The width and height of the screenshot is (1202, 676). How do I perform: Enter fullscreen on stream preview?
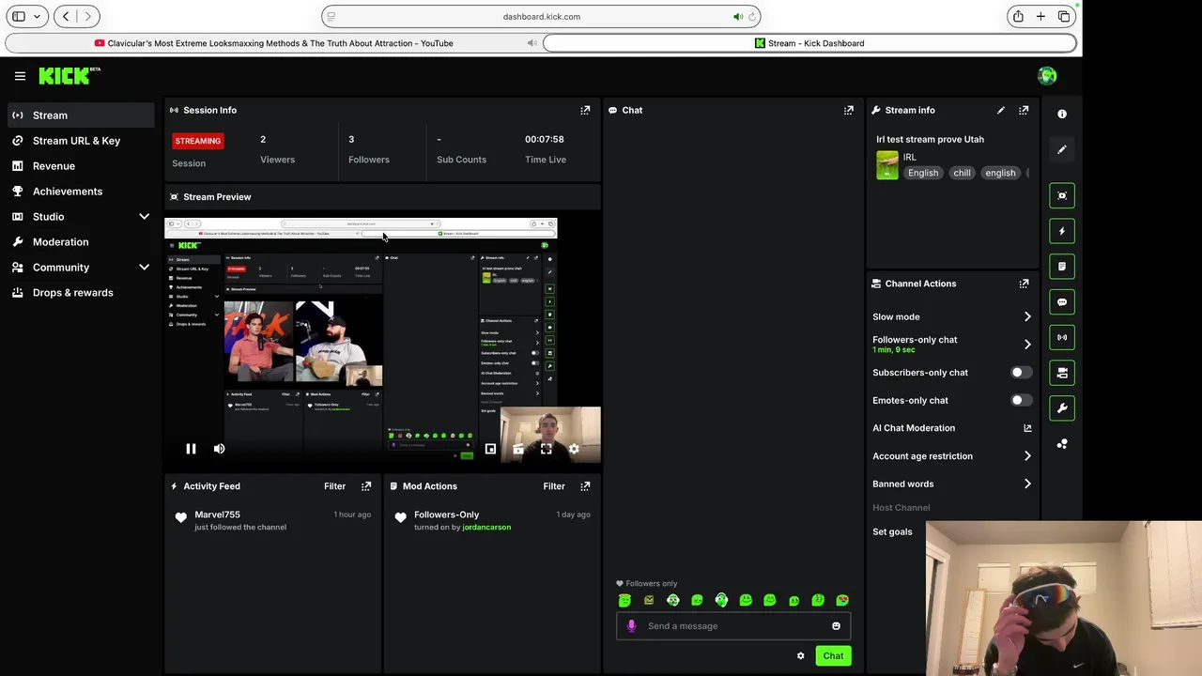546,449
